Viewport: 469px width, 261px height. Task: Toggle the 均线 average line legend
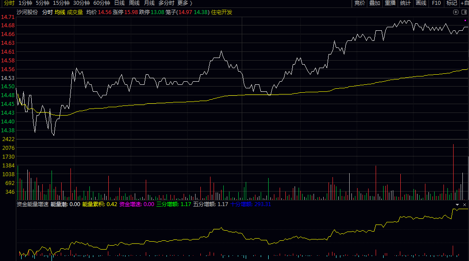(x=59, y=12)
